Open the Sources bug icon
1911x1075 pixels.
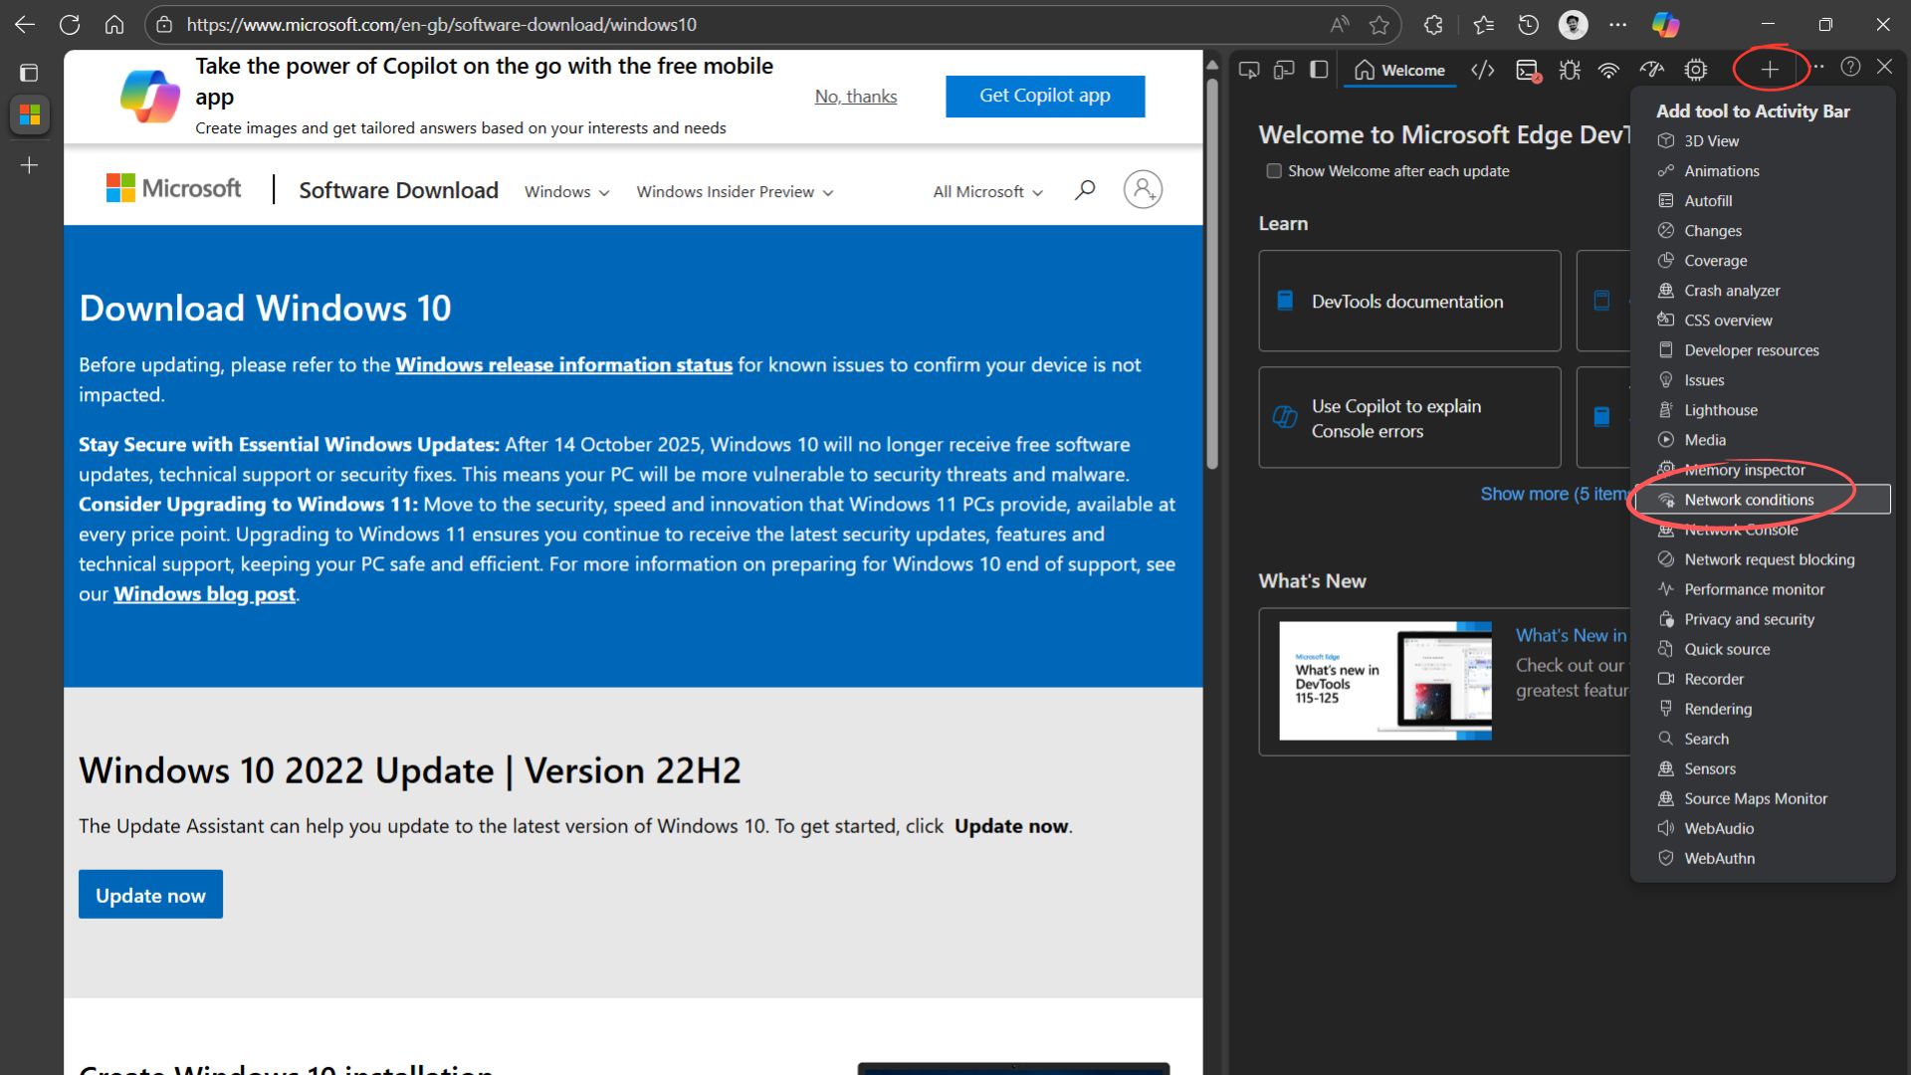click(x=1570, y=70)
